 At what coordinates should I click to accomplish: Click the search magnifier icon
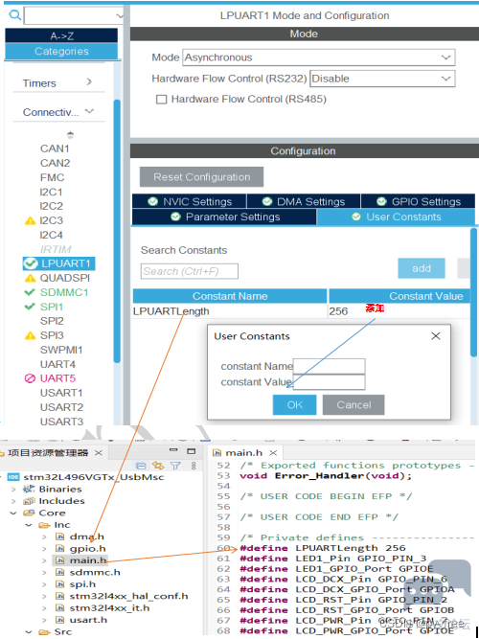(x=14, y=15)
